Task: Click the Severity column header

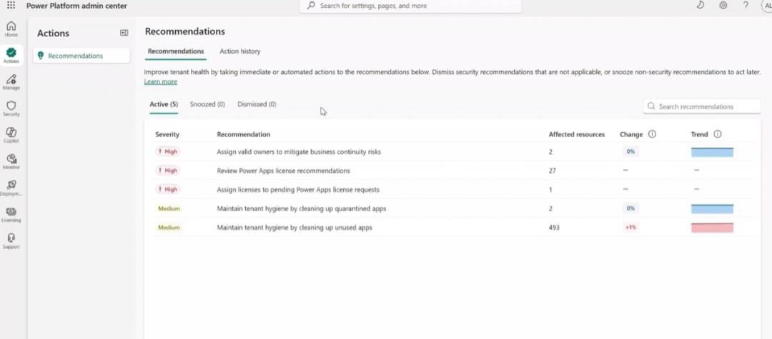Action: pyautogui.click(x=167, y=134)
